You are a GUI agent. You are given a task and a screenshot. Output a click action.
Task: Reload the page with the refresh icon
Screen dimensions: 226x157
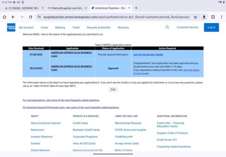(x=30, y=17)
